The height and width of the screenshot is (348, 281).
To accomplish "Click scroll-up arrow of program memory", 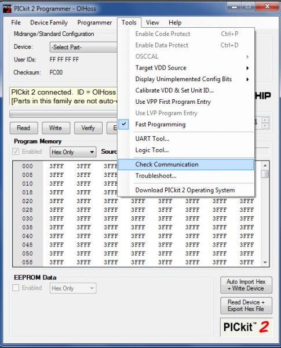I will [265, 165].
